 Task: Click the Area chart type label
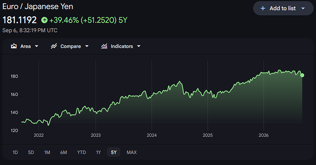coord(26,46)
